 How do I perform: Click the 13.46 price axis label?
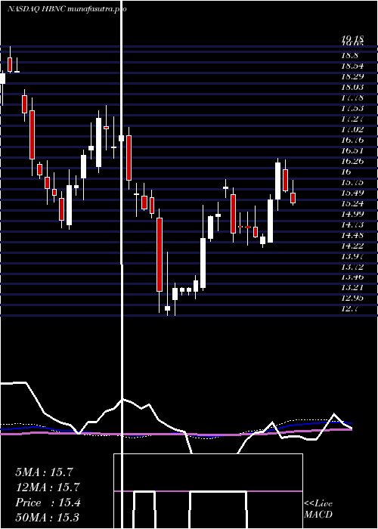(352, 277)
